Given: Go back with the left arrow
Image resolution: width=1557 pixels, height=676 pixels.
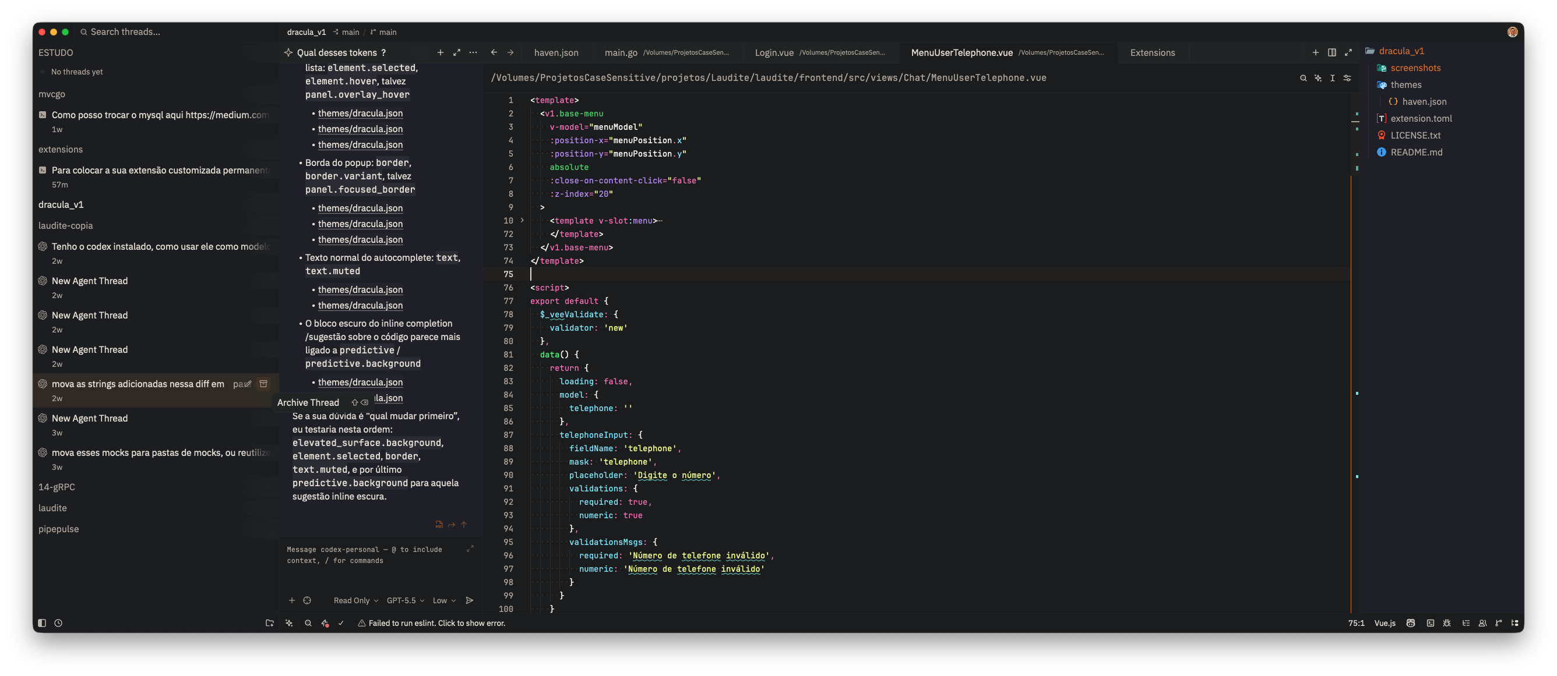Looking at the screenshot, I should point(494,52).
